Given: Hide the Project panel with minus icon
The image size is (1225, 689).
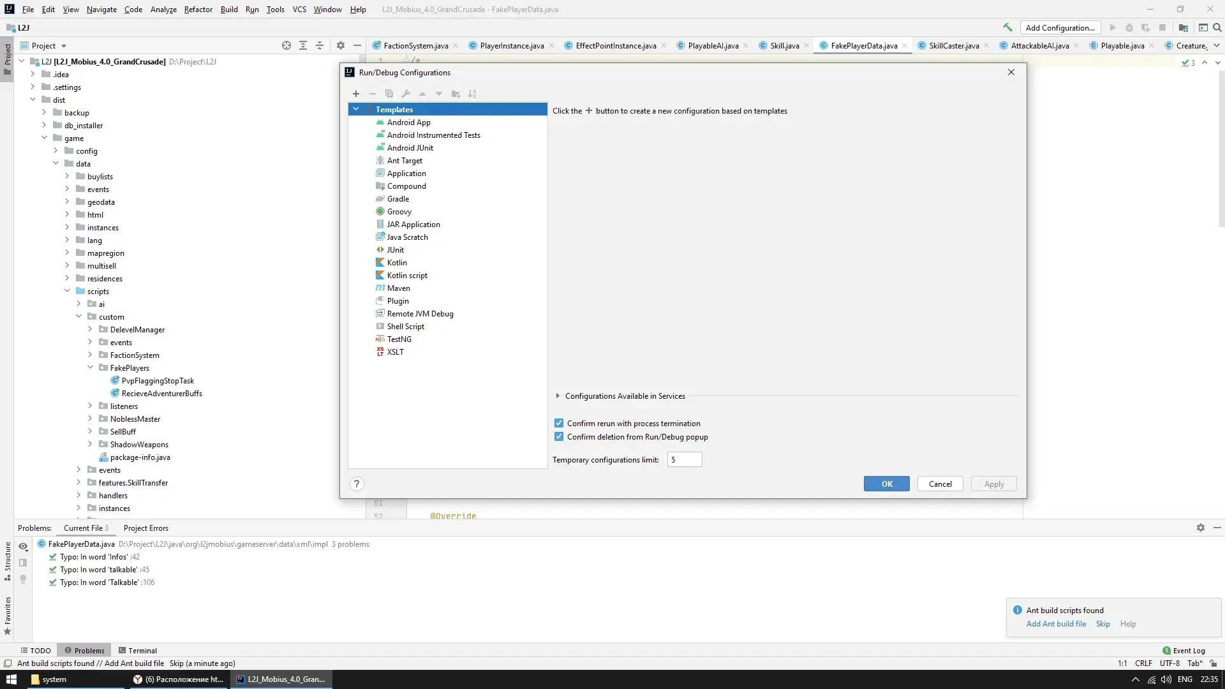Looking at the screenshot, I should [x=357, y=45].
